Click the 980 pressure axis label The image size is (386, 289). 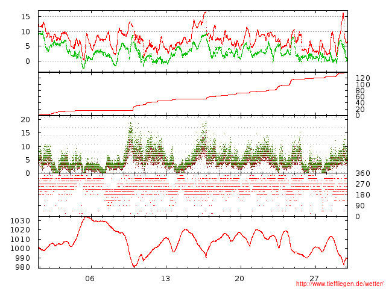click(22, 267)
